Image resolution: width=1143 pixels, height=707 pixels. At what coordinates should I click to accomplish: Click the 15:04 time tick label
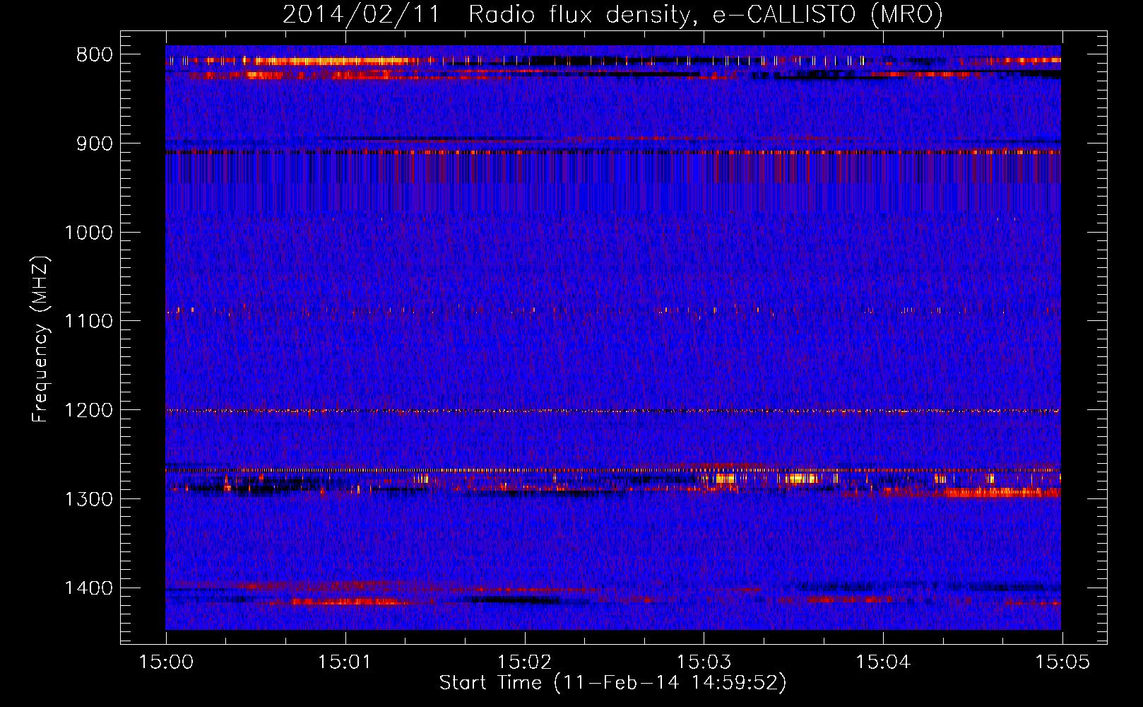(882, 662)
